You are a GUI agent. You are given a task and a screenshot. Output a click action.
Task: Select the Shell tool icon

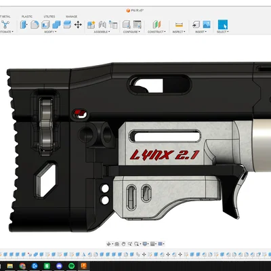coord(45,24)
